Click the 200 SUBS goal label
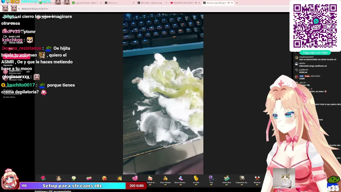Image resolution: width=341 pixels, height=192 pixels. [136, 186]
